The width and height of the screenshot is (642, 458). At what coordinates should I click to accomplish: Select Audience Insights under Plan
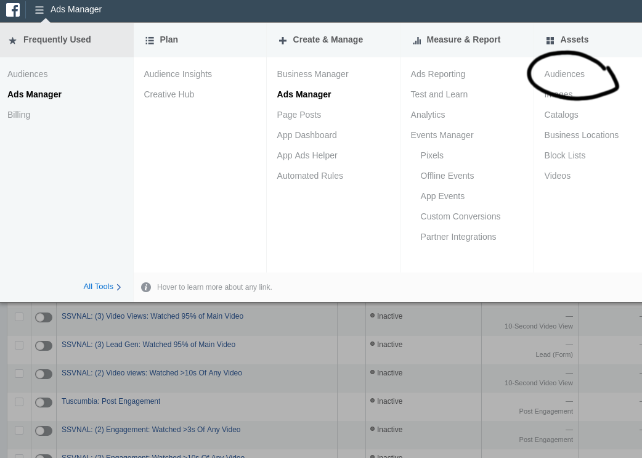pos(177,74)
